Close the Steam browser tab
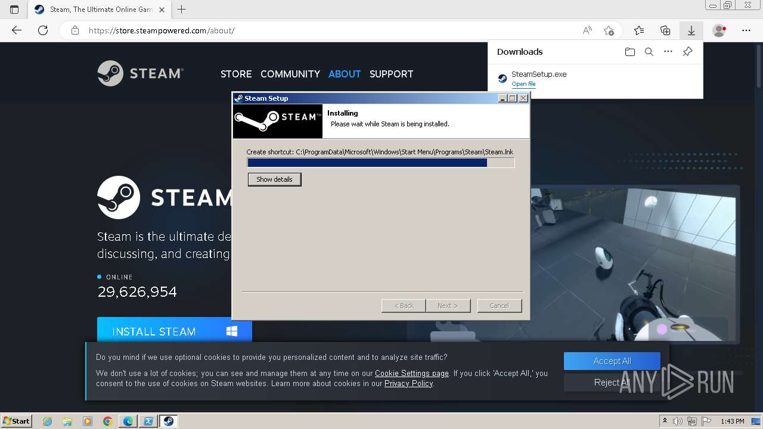Image resolution: width=763 pixels, height=429 pixels. pos(162,9)
